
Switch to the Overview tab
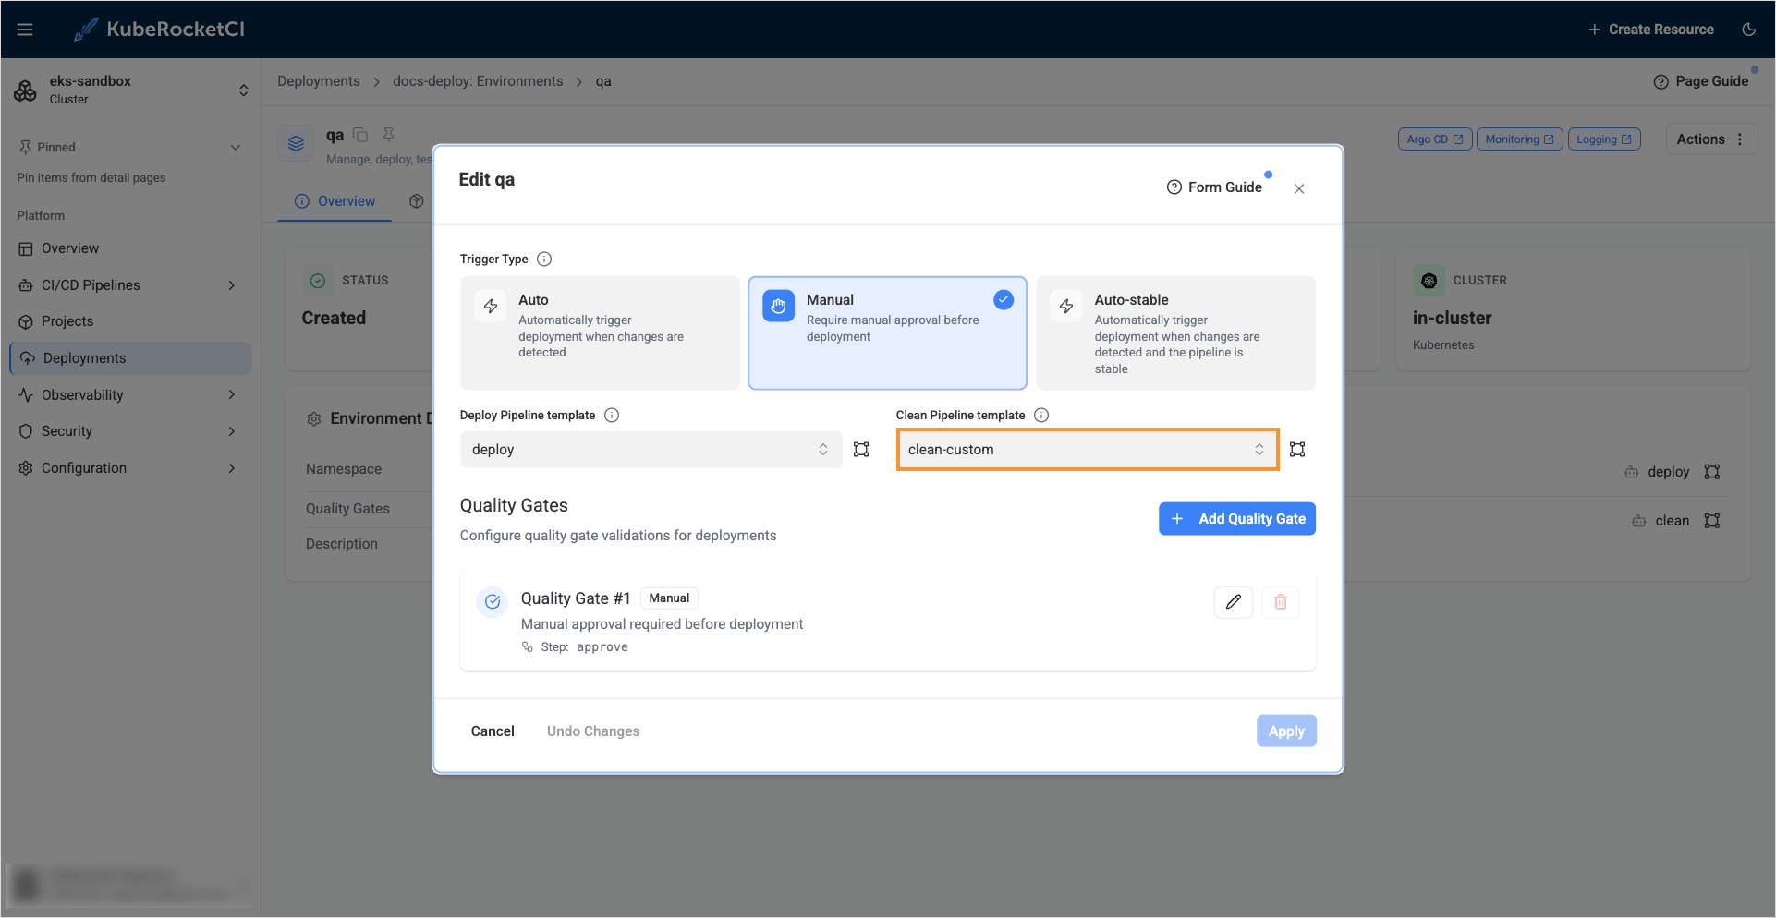click(335, 201)
